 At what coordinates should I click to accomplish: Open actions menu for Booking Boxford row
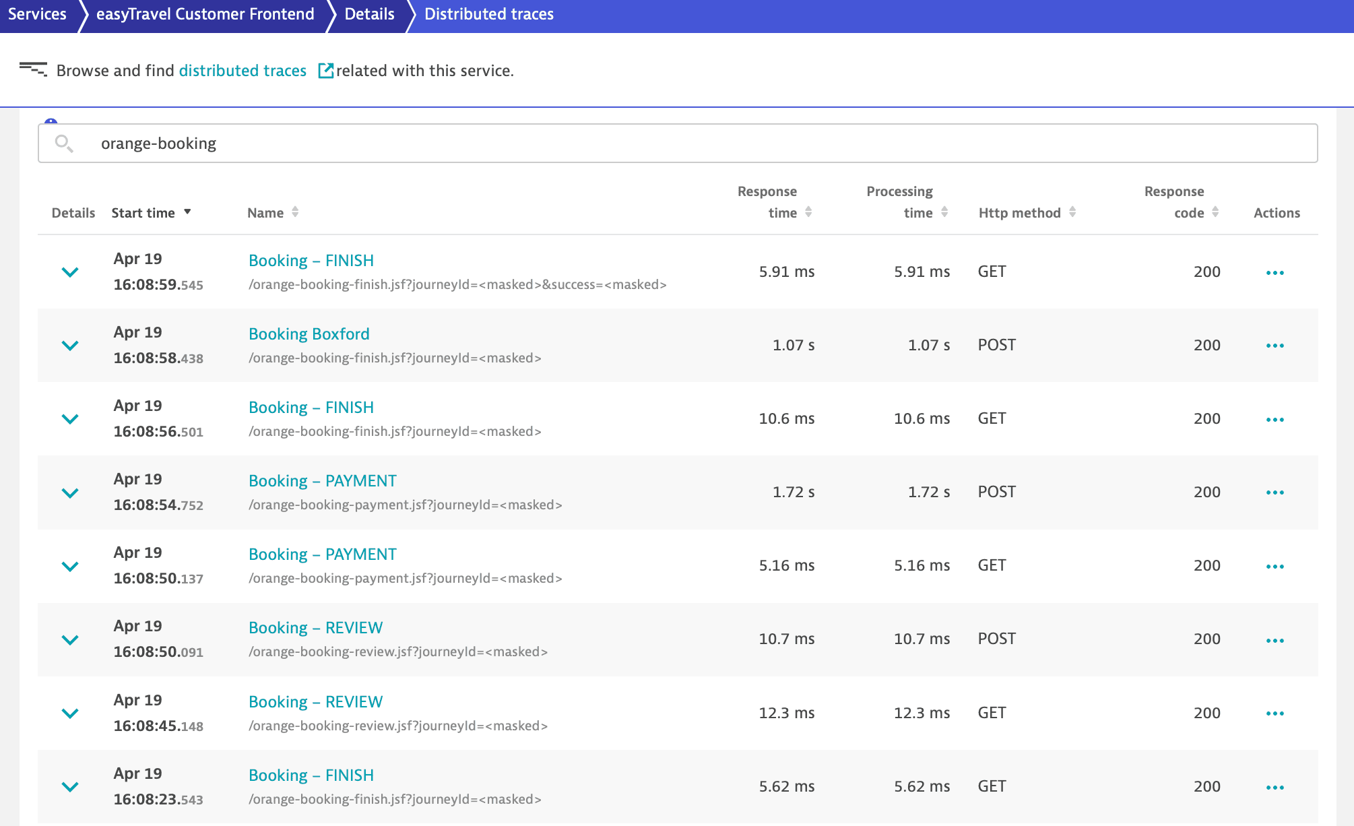(1275, 346)
